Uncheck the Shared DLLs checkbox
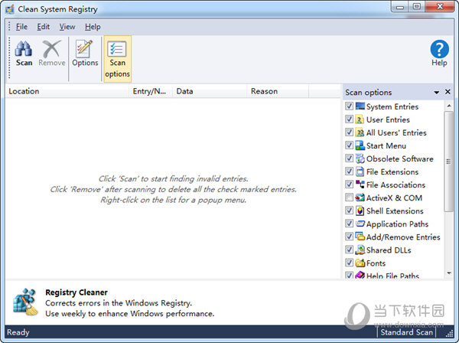This screenshot has width=459, height=343. (349, 250)
